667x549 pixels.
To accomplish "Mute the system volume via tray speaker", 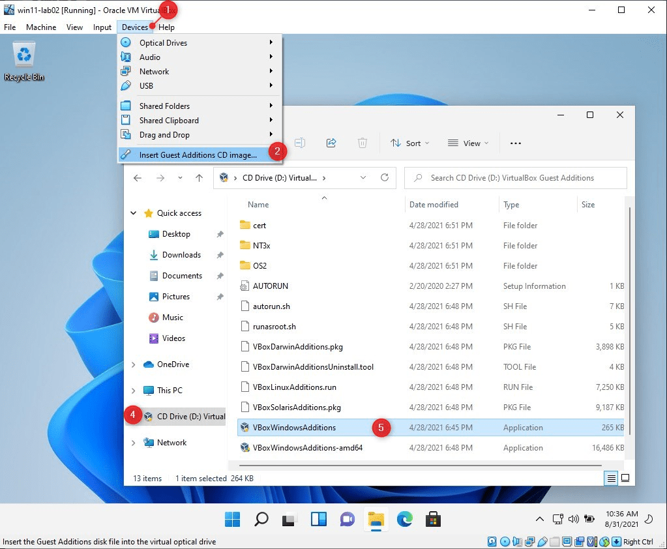I will click(x=572, y=520).
